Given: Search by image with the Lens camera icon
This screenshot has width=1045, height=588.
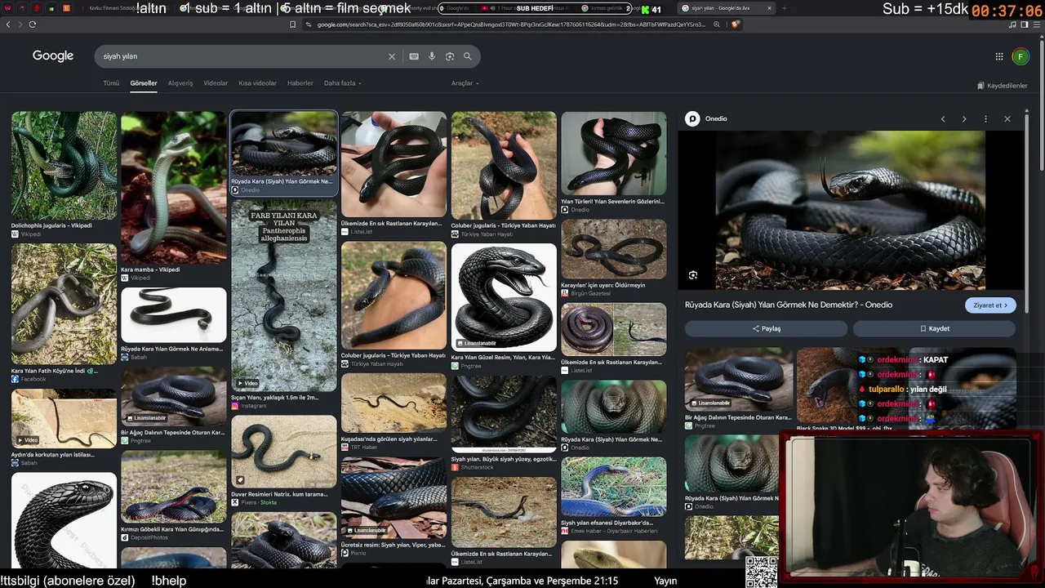Looking at the screenshot, I should coord(450,56).
